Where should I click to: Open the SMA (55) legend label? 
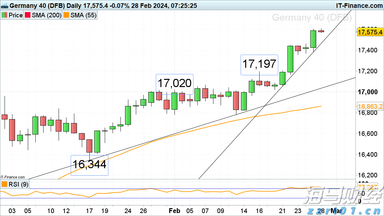click(84, 15)
